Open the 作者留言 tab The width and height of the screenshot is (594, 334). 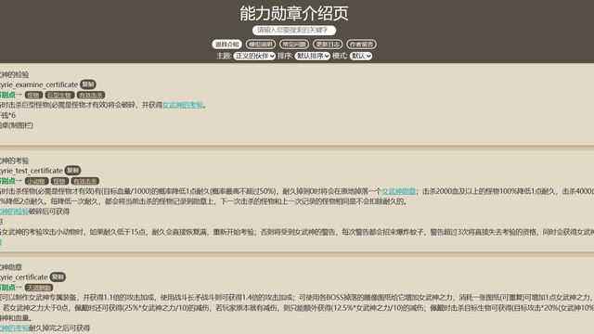pos(361,45)
